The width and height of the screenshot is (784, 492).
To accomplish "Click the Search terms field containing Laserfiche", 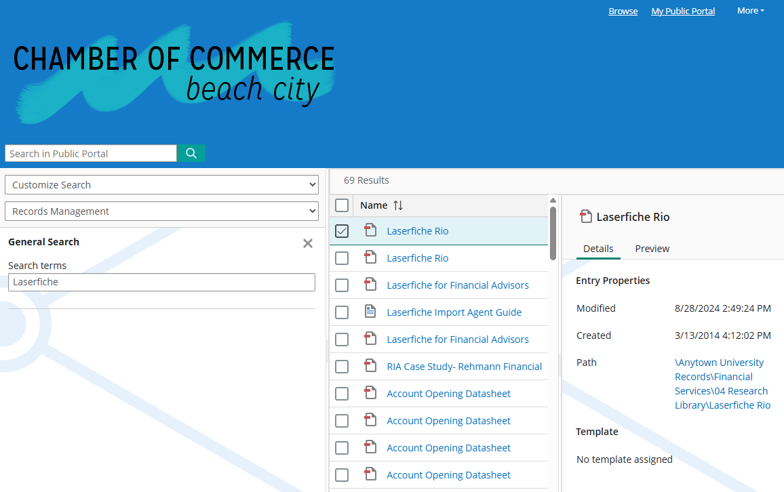I will click(x=161, y=282).
